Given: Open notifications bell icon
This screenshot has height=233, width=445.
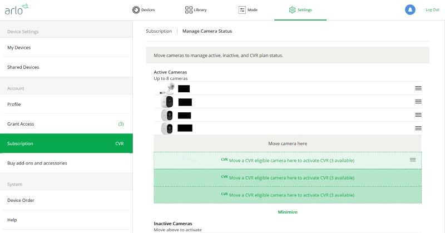Looking at the screenshot, I should (410, 9).
